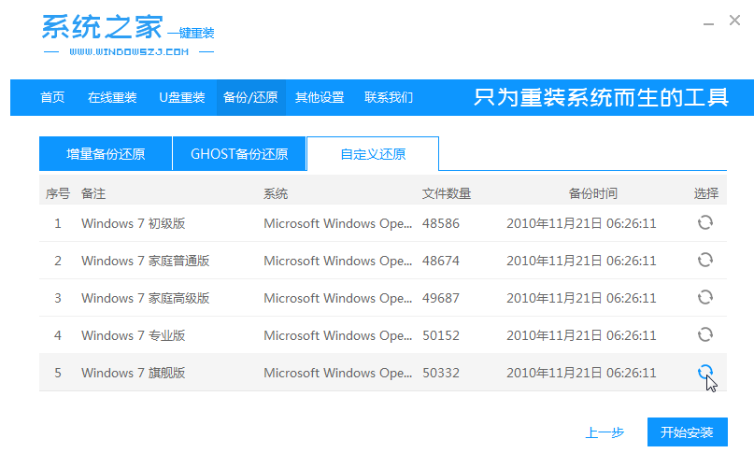This screenshot has width=754, height=453.
Task: Click select icon for Windows 7 初级版
Action: 705,223
